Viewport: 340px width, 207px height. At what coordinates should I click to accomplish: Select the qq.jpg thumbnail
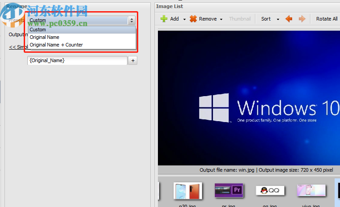(x=270, y=190)
